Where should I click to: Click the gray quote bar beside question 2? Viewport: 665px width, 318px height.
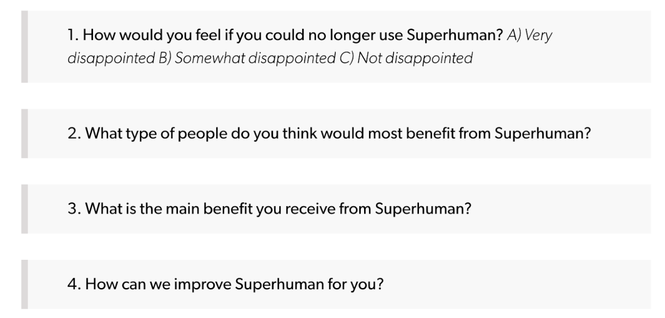coord(24,134)
